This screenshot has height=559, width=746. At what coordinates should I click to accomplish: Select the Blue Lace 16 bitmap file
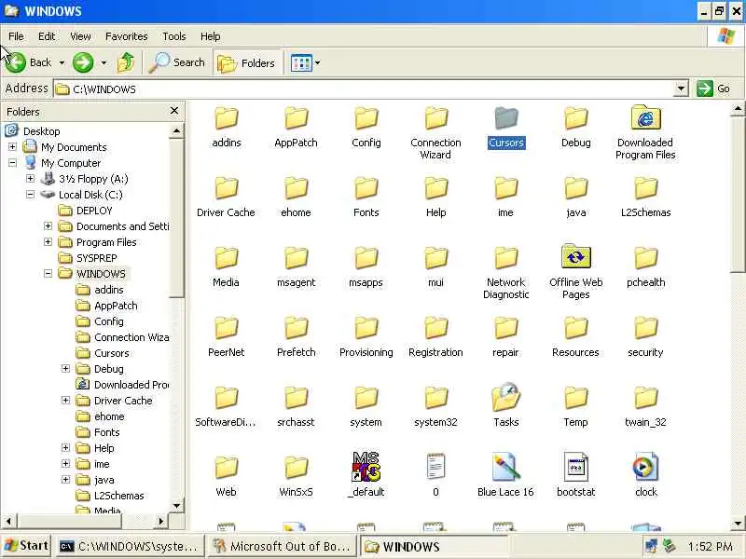tap(505, 467)
